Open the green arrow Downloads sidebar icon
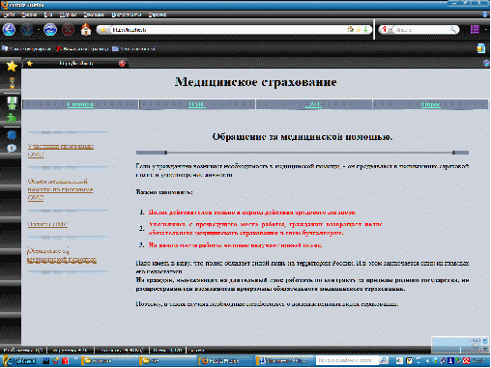This screenshot has height=368, width=491. [12, 103]
